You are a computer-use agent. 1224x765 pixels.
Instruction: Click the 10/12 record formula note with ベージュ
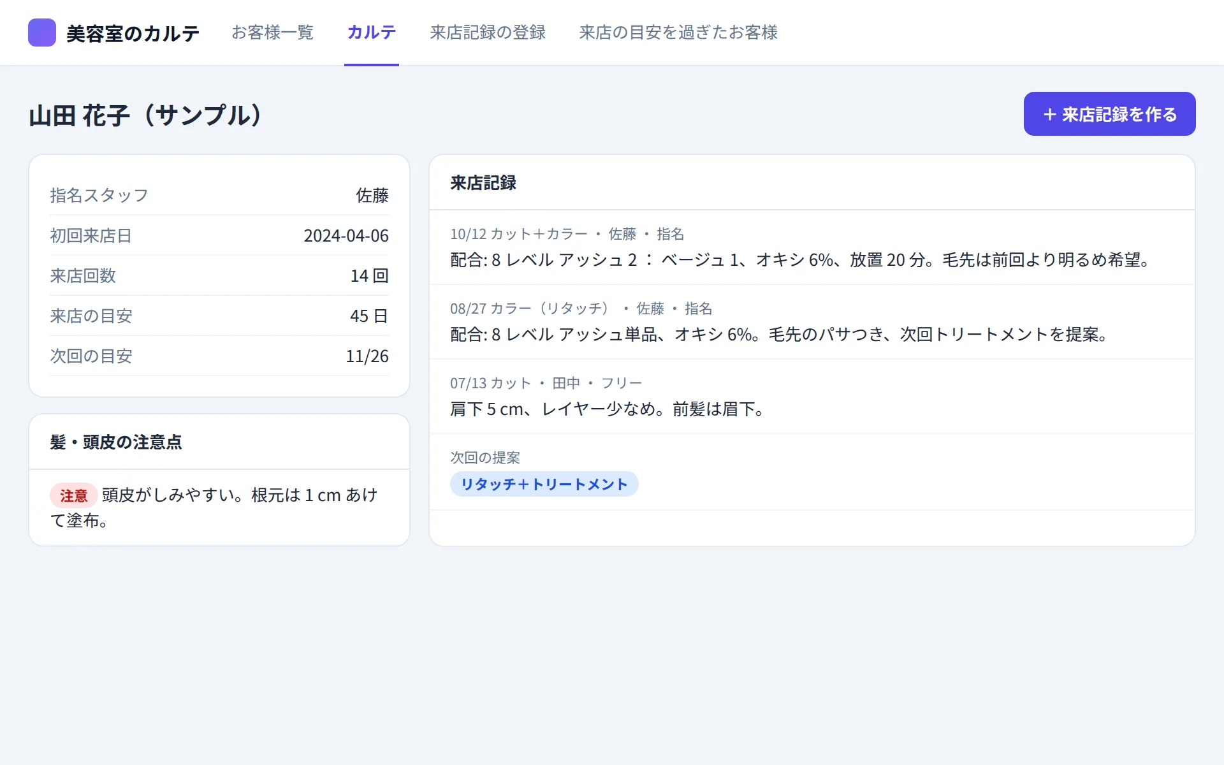pos(801,259)
